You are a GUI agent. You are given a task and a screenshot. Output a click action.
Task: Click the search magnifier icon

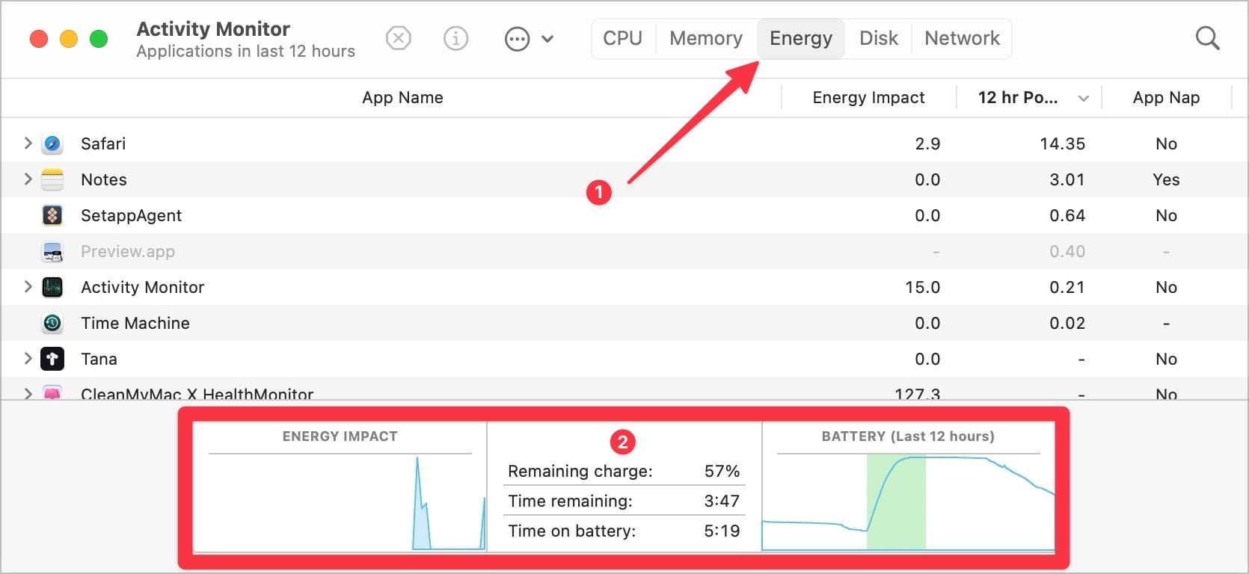(x=1207, y=38)
